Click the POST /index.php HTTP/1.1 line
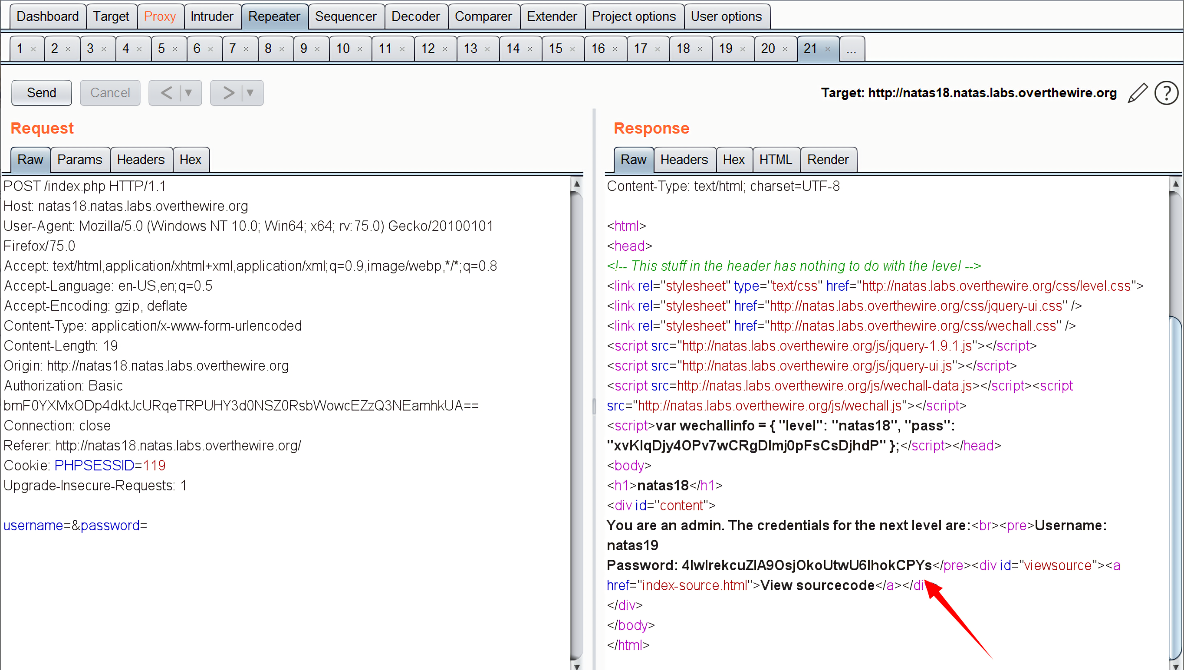1184x670 pixels. tap(85, 186)
